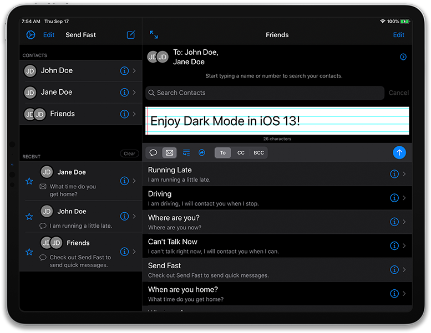Choose the Send Fast template
This screenshot has width=431, height=333.
[x=277, y=270]
